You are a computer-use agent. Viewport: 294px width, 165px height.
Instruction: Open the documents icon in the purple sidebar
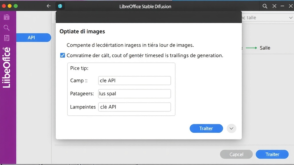pos(6,38)
